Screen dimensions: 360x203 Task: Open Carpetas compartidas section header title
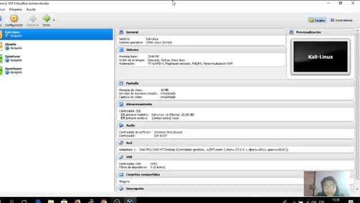point(143,174)
